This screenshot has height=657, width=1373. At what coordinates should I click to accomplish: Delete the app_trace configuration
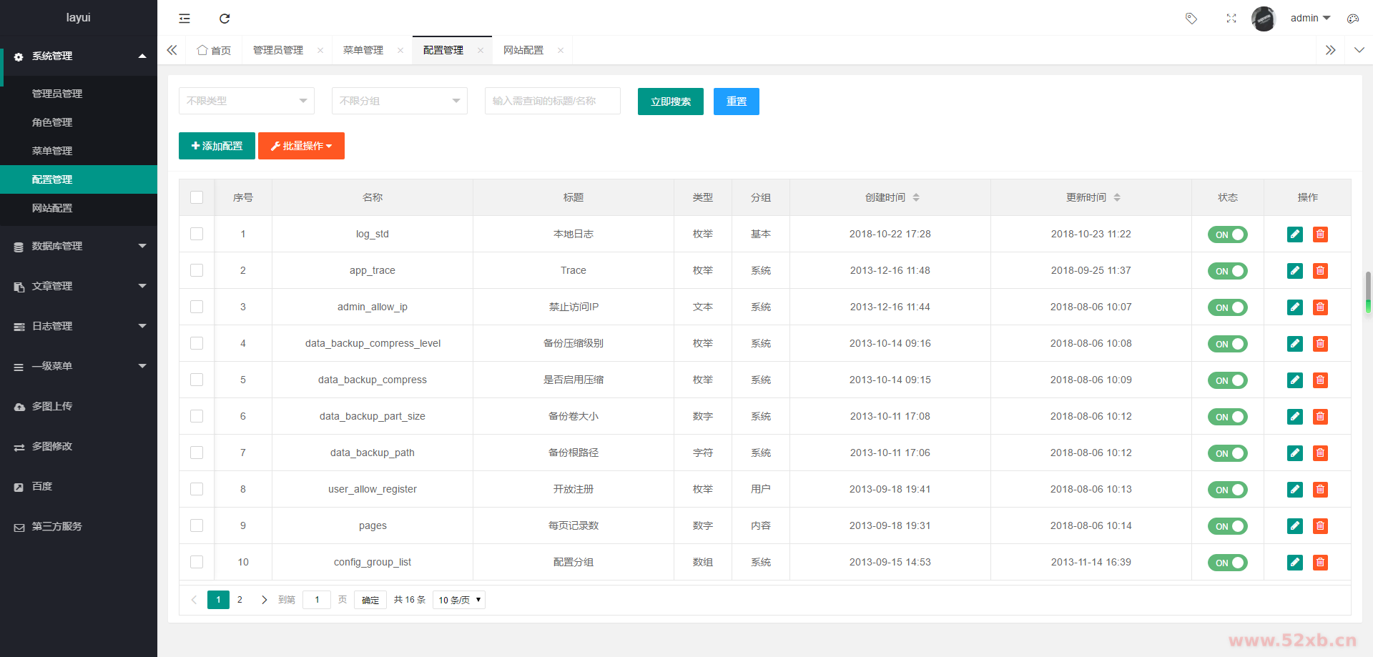point(1320,271)
